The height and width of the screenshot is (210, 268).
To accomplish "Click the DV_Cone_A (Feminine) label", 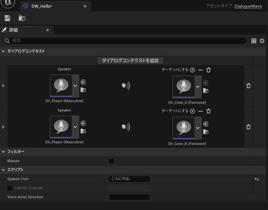I will [x=187, y=102].
